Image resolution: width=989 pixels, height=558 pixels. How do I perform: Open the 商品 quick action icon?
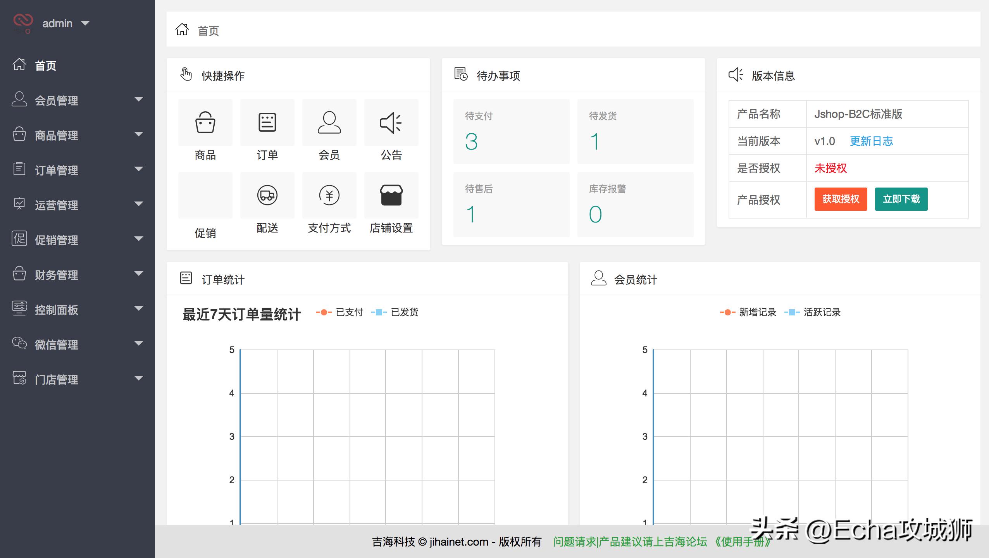(205, 122)
